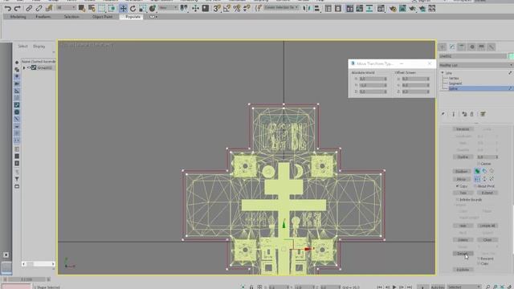514x289 pixels.
Task: Open Select by Name icon
Action: tap(92, 8)
